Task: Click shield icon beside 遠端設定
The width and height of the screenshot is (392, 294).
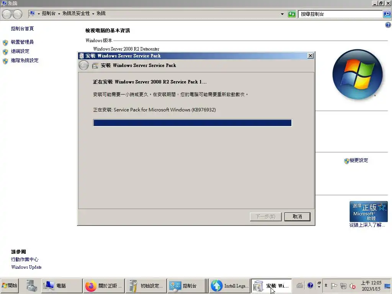Action: [x=5, y=52]
